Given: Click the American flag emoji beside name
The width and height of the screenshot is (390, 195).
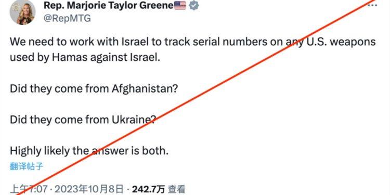Looking at the screenshot, I should click(x=180, y=5).
